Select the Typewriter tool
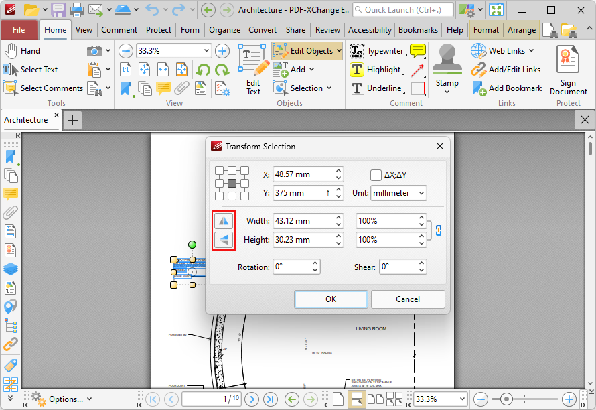Viewport: 596px width, 410px height. click(x=376, y=51)
